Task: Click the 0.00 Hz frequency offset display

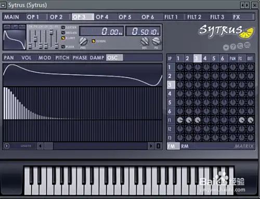Action: coord(101,31)
